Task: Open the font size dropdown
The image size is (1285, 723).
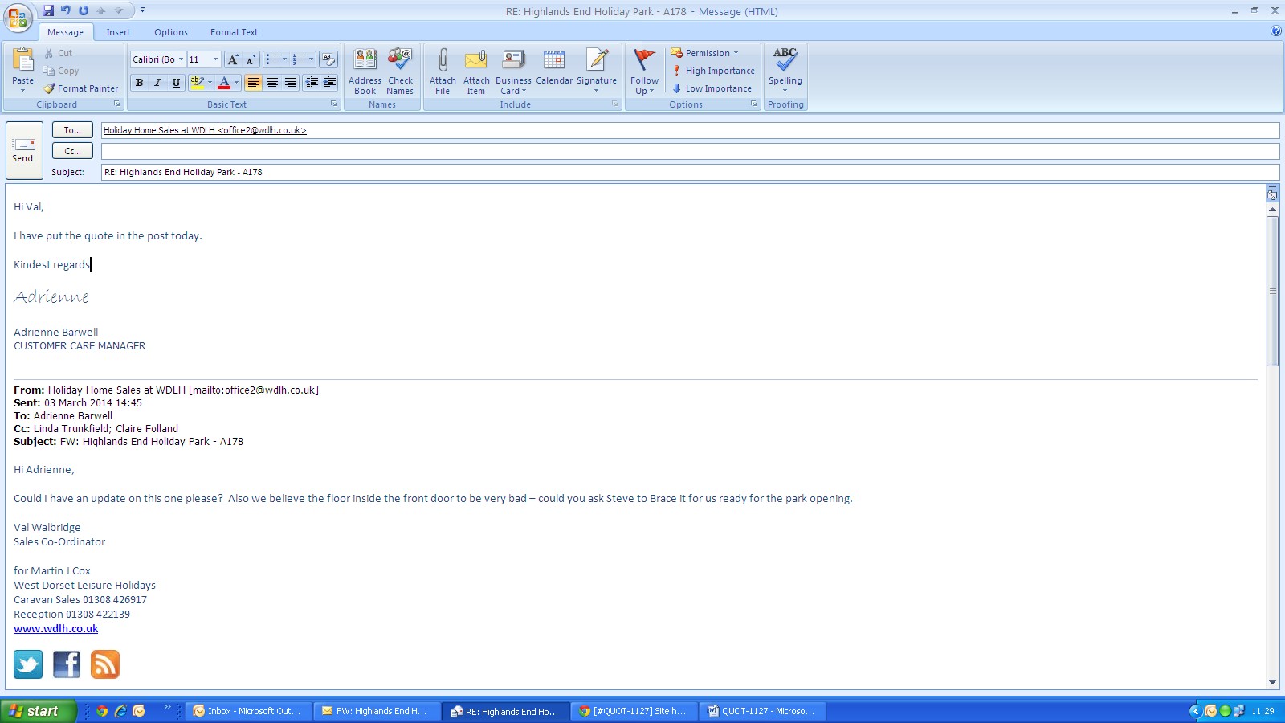Action: pos(215,59)
